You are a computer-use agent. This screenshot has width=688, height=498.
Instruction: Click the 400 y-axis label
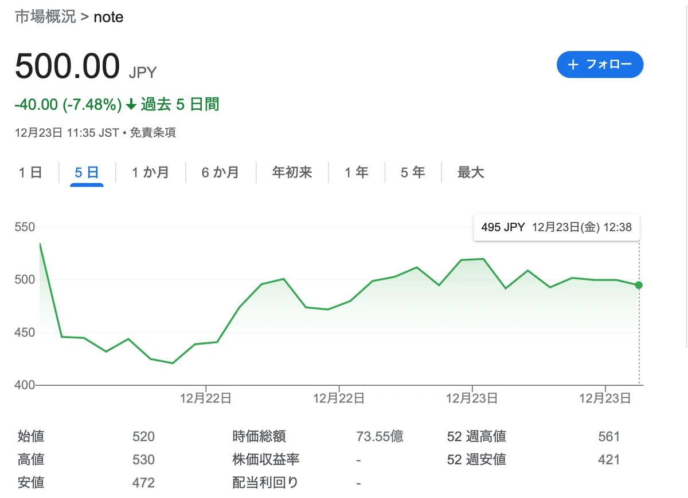pos(25,385)
